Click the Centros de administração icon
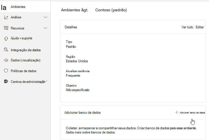209x140 pixels. point(6,81)
